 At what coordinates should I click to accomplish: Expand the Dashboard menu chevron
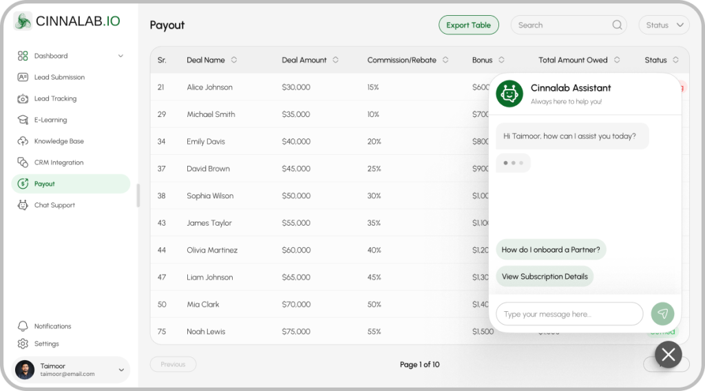[x=120, y=56]
